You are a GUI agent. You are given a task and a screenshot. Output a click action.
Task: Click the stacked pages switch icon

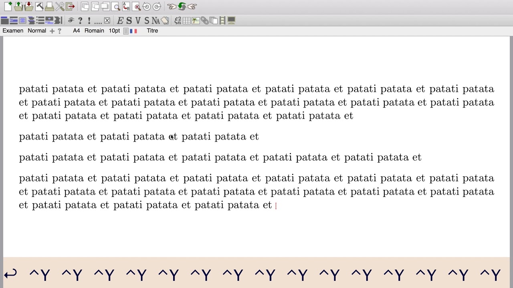[x=213, y=20]
